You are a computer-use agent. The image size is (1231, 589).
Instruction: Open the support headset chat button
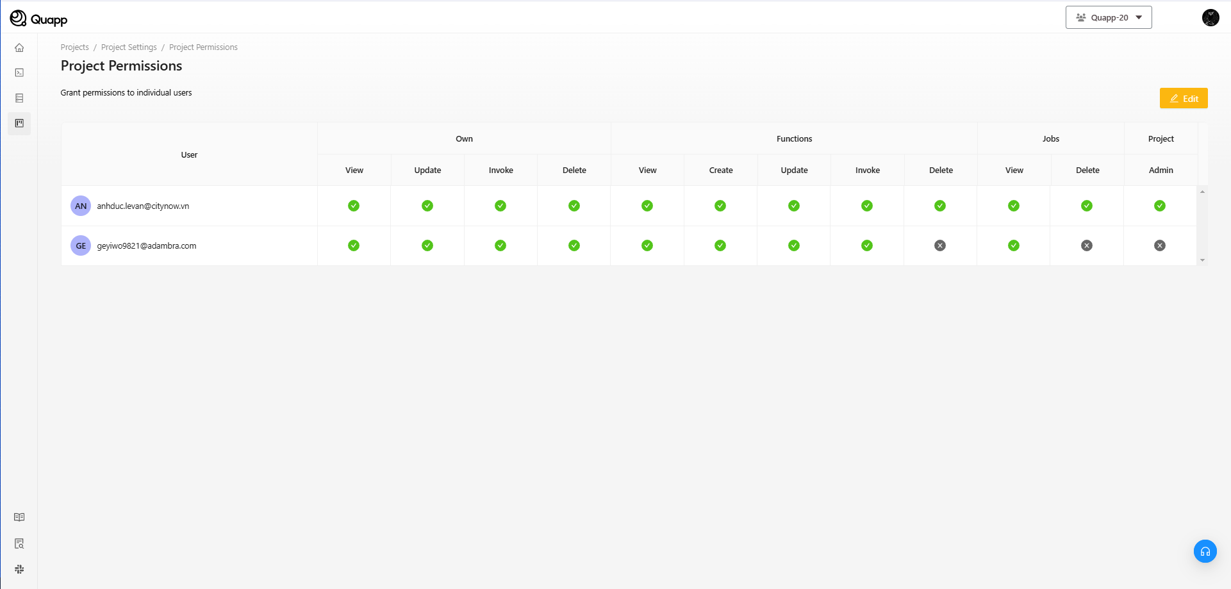pos(1205,551)
